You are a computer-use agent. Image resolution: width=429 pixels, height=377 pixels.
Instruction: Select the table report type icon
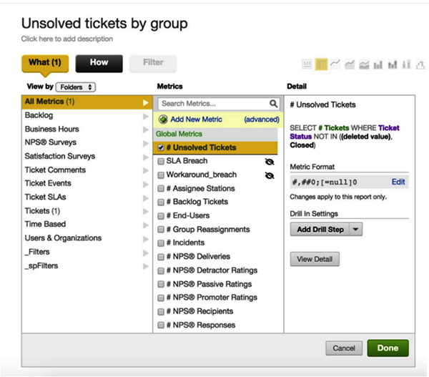tap(322, 65)
